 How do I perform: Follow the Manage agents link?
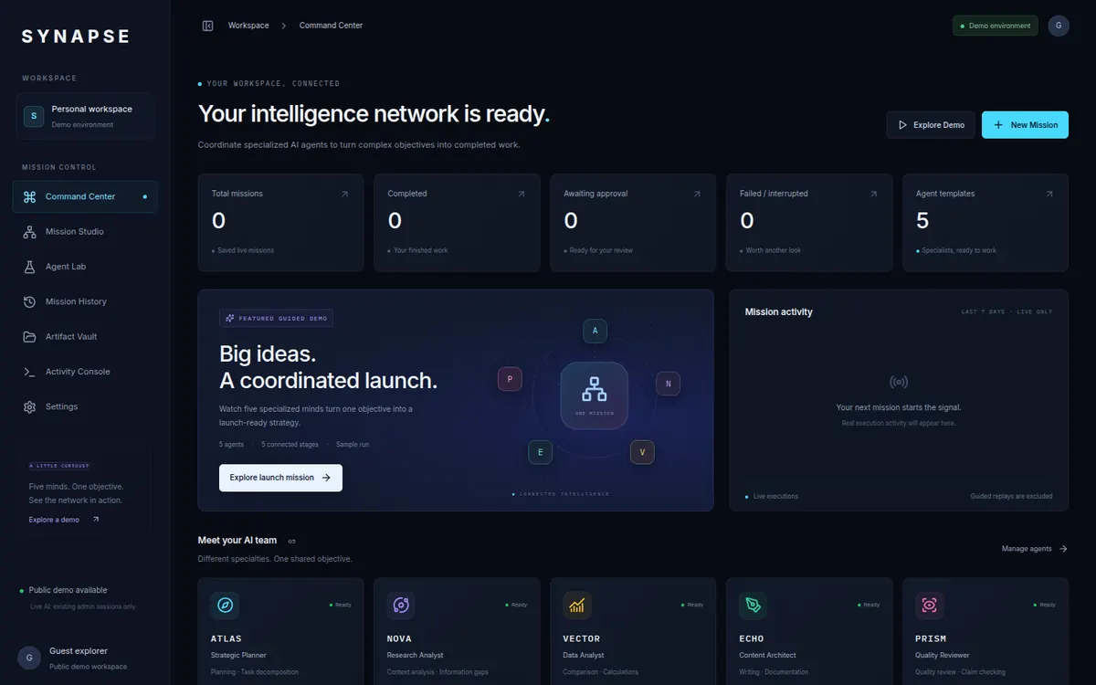pos(1034,549)
